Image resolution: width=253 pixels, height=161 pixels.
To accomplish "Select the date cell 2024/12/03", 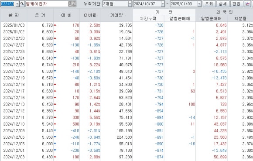I will pos(14,157).
